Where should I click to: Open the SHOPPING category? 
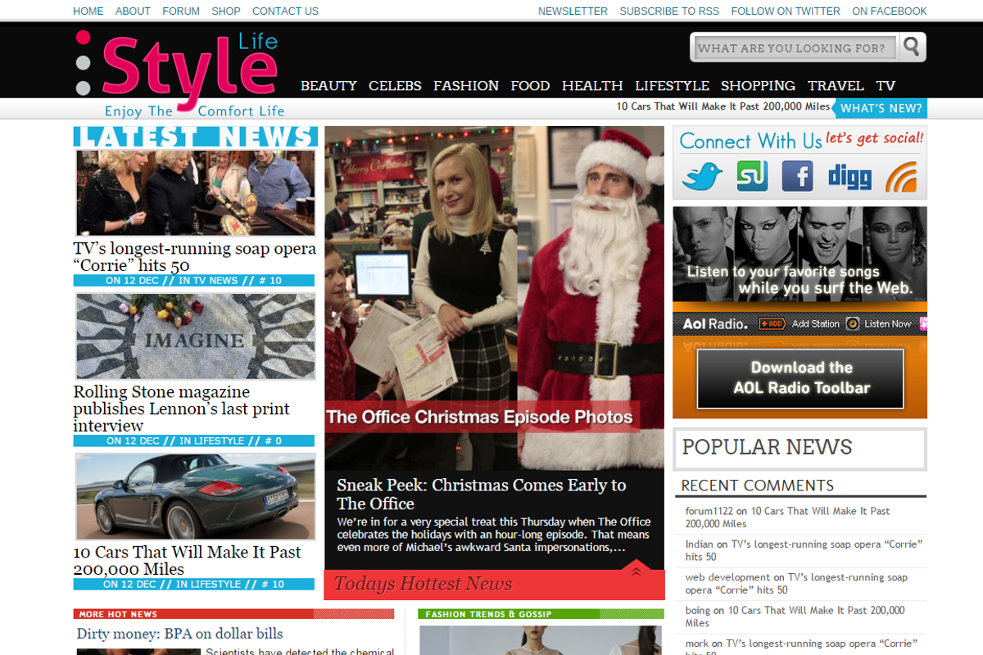758,85
